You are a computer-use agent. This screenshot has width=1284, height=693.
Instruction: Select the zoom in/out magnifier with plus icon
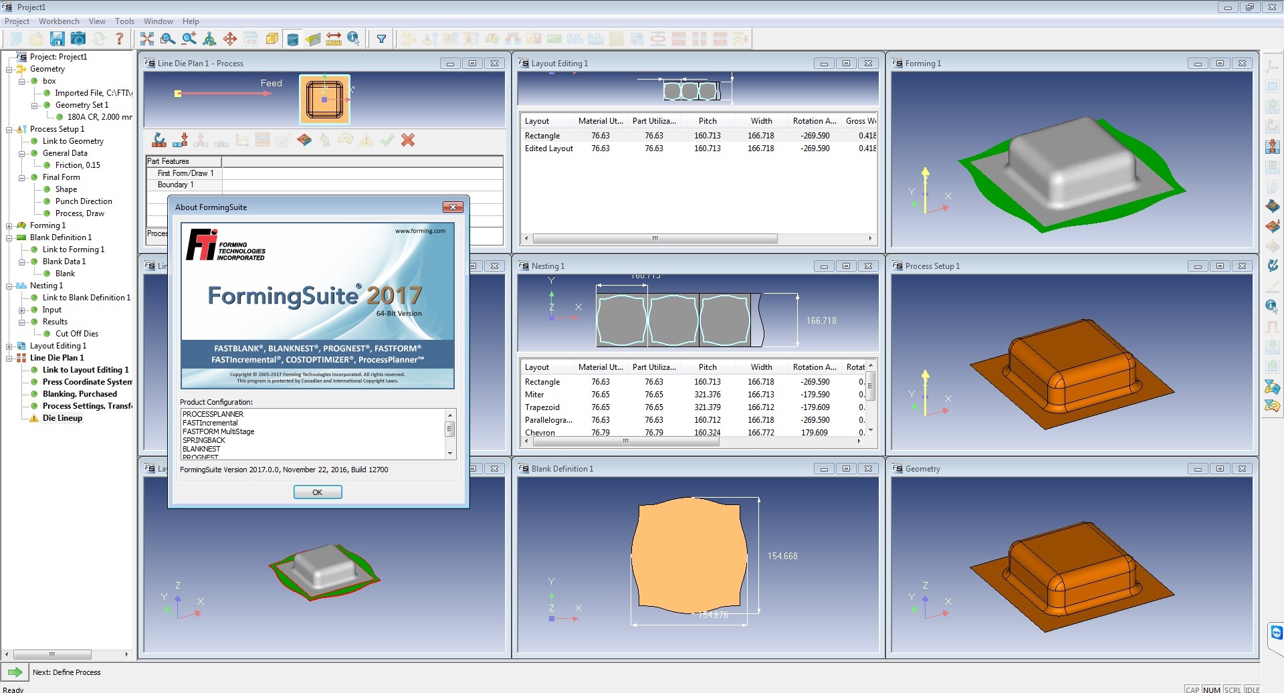point(189,39)
